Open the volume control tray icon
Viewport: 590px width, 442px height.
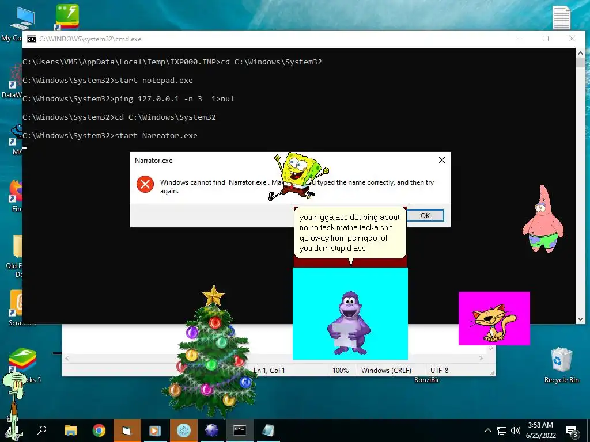coord(516,430)
